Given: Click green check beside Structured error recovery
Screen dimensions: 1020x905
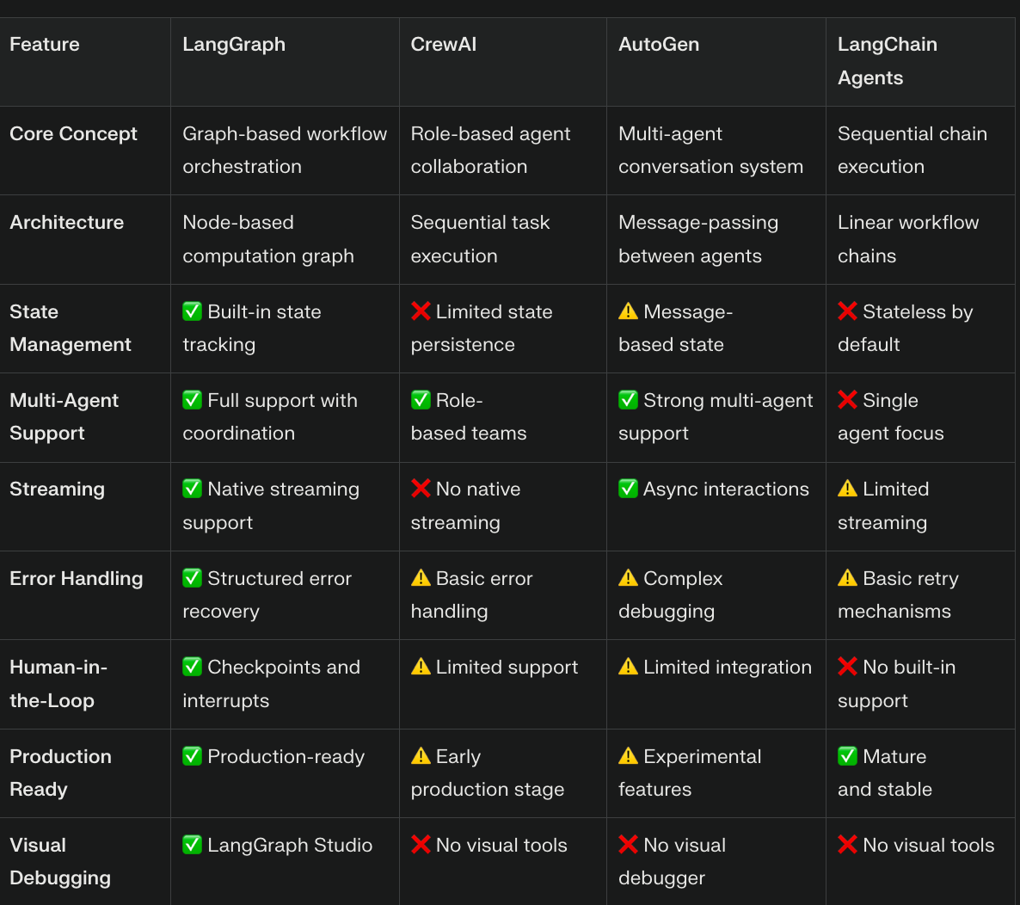Looking at the screenshot, I should 192,578.
